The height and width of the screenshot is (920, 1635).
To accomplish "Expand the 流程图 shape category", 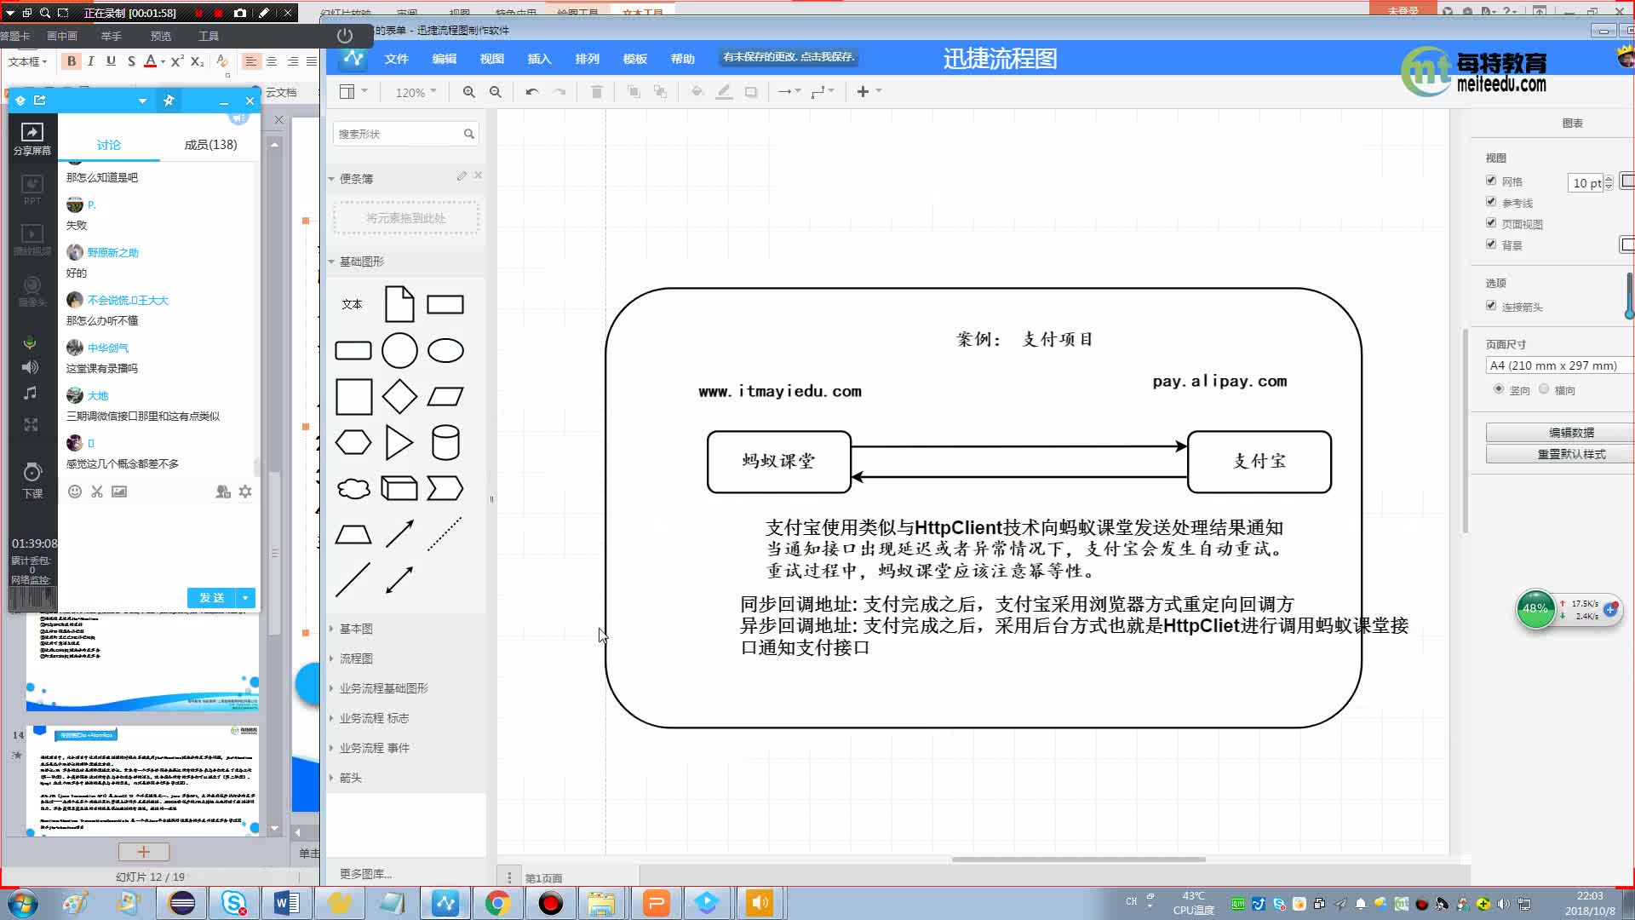I will click(356, 658).
